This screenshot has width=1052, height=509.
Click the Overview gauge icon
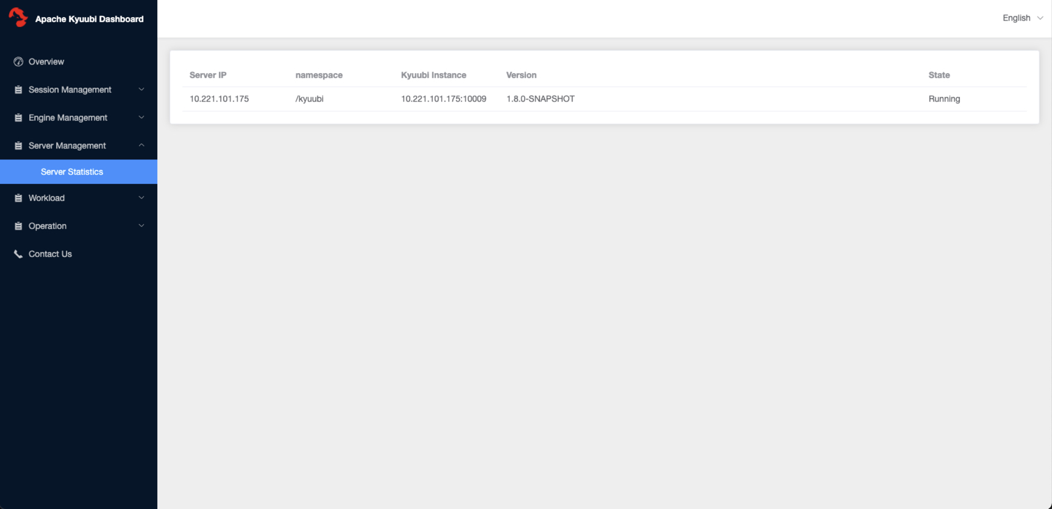(18, 61)
